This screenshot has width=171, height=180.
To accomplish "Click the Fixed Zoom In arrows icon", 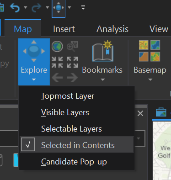I will (x=57, y=62).
